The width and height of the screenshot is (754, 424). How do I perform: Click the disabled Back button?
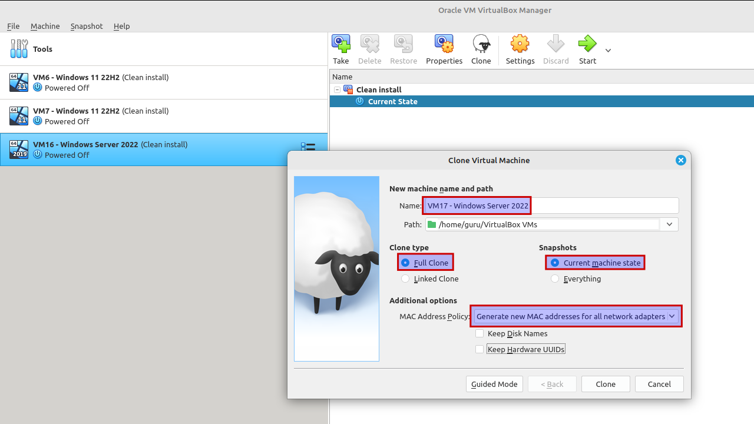pyautogui.click(x=553, y=384)
